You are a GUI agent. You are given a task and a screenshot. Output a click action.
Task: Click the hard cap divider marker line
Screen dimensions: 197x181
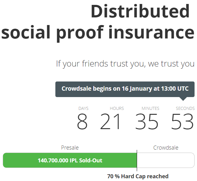(137, 161)
